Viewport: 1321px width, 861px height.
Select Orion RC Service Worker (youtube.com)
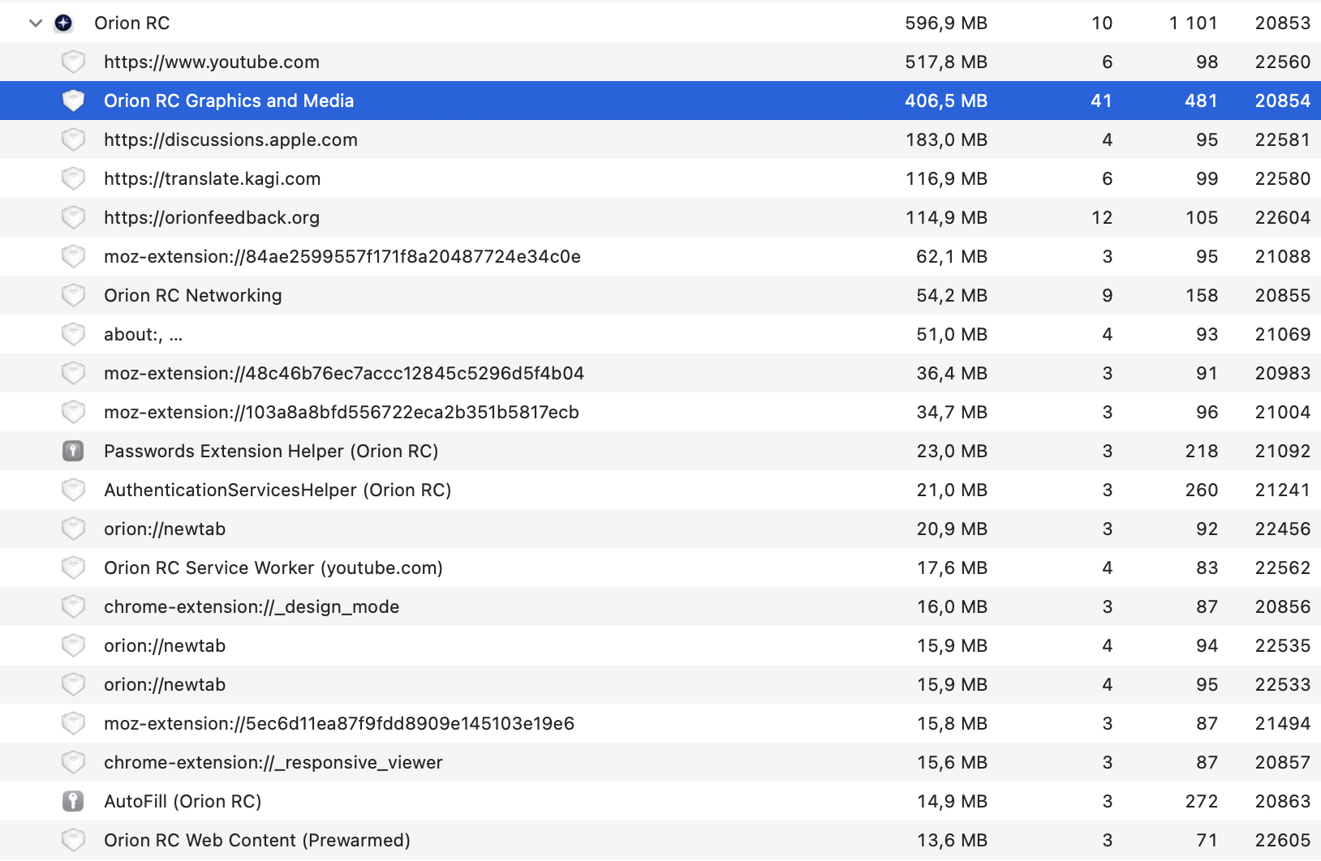[x=273, y=568]
